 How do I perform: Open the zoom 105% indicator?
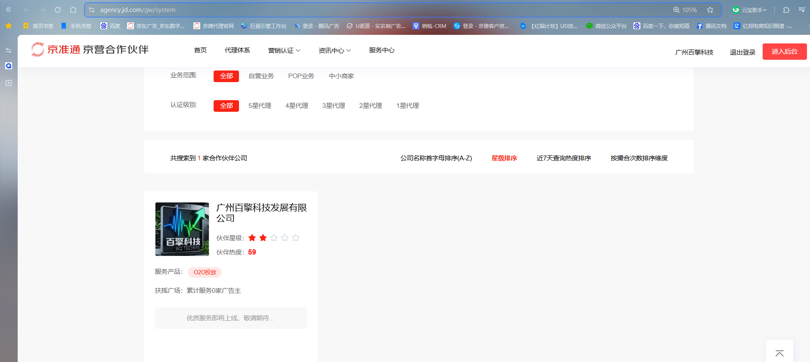click(685, 10)
